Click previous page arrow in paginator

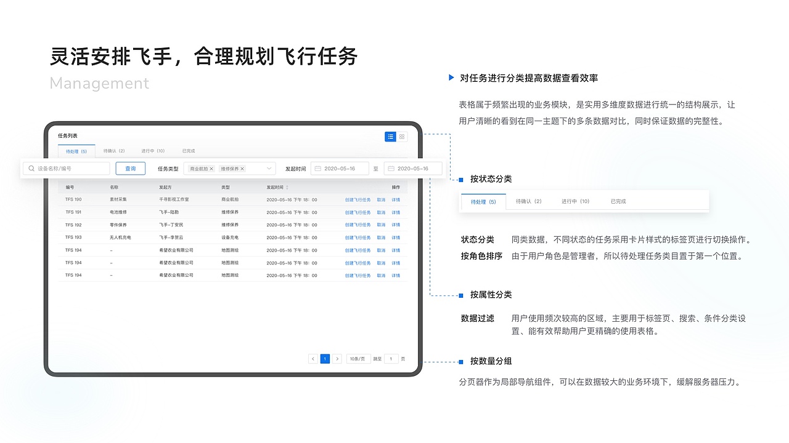(313, 358)
